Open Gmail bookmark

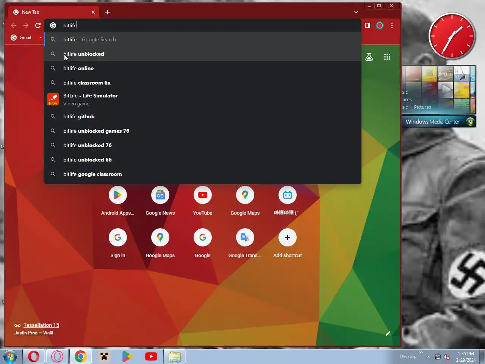21,38
